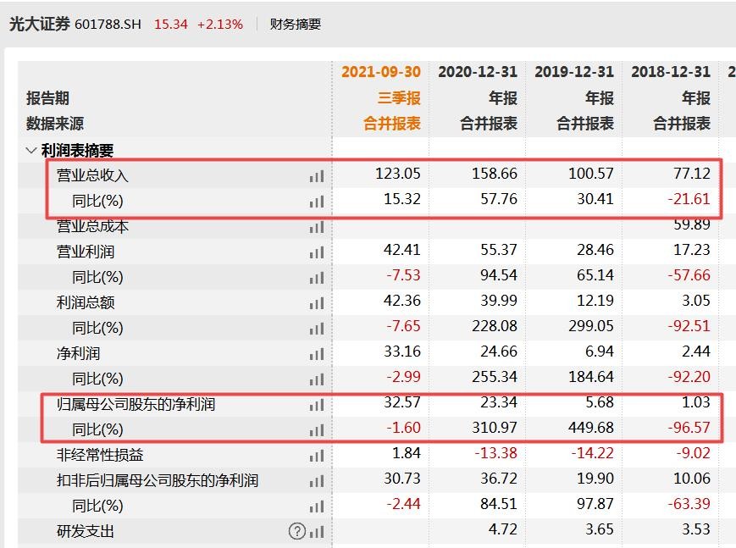This screenshot has width=736, height=548.
Task: Click the 报告期 header label
Action: 48,97
